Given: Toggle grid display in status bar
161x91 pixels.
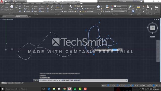Looking at the screenshot, I should point(108,85).
